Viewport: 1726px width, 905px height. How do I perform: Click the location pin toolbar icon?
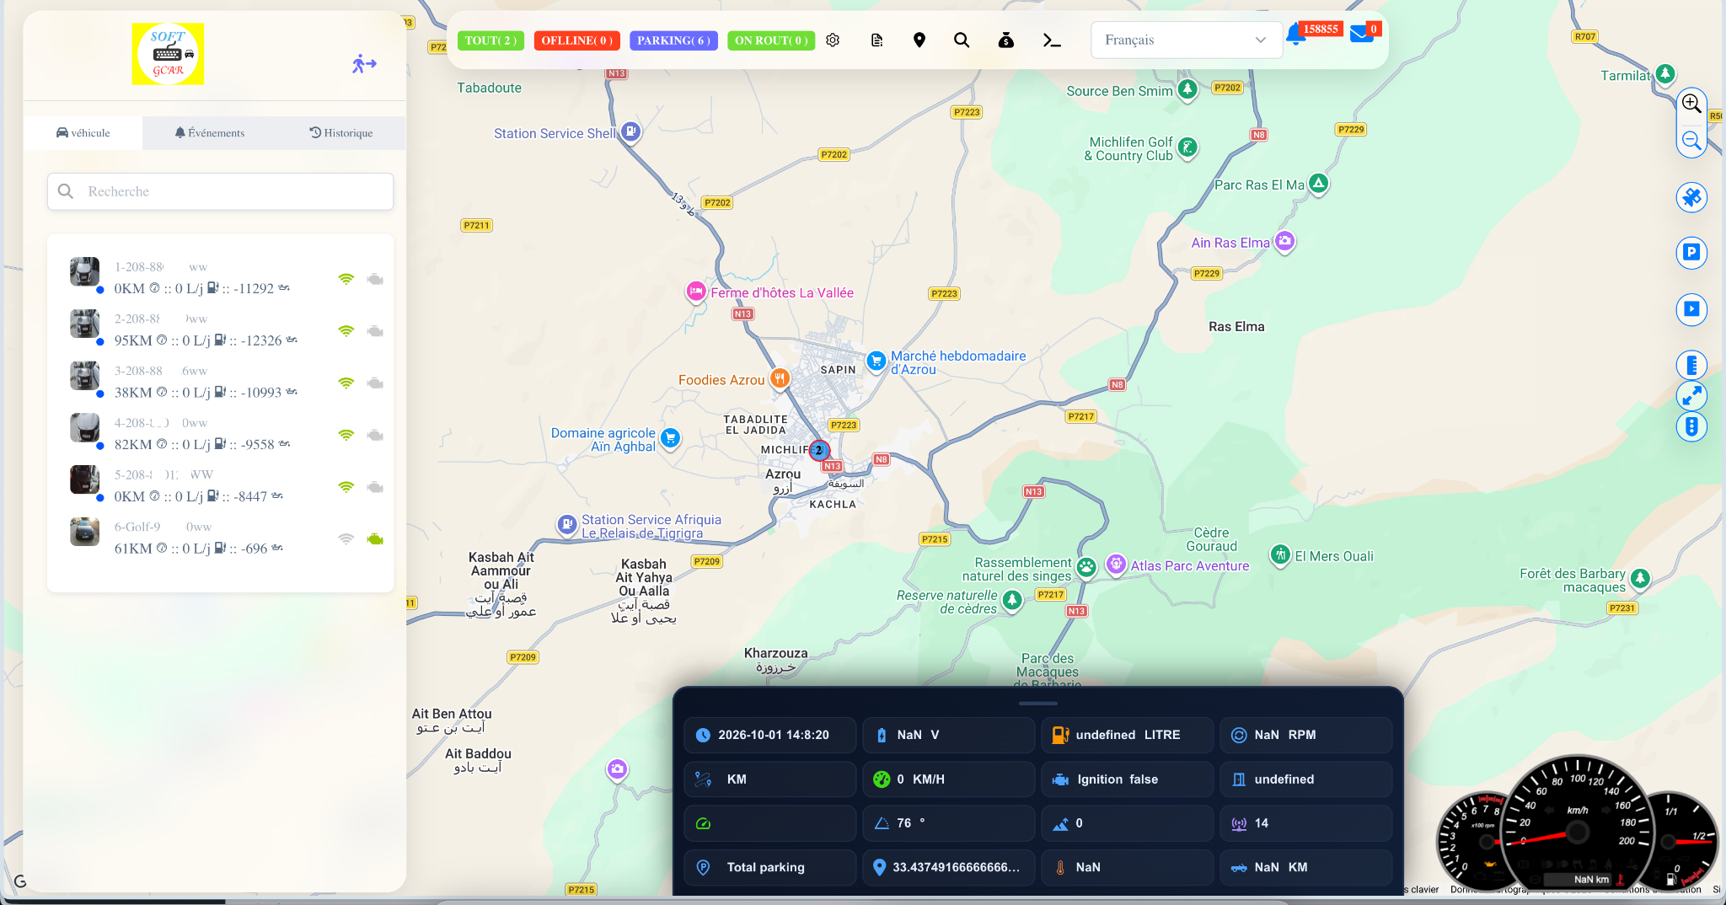coord(919,40)
